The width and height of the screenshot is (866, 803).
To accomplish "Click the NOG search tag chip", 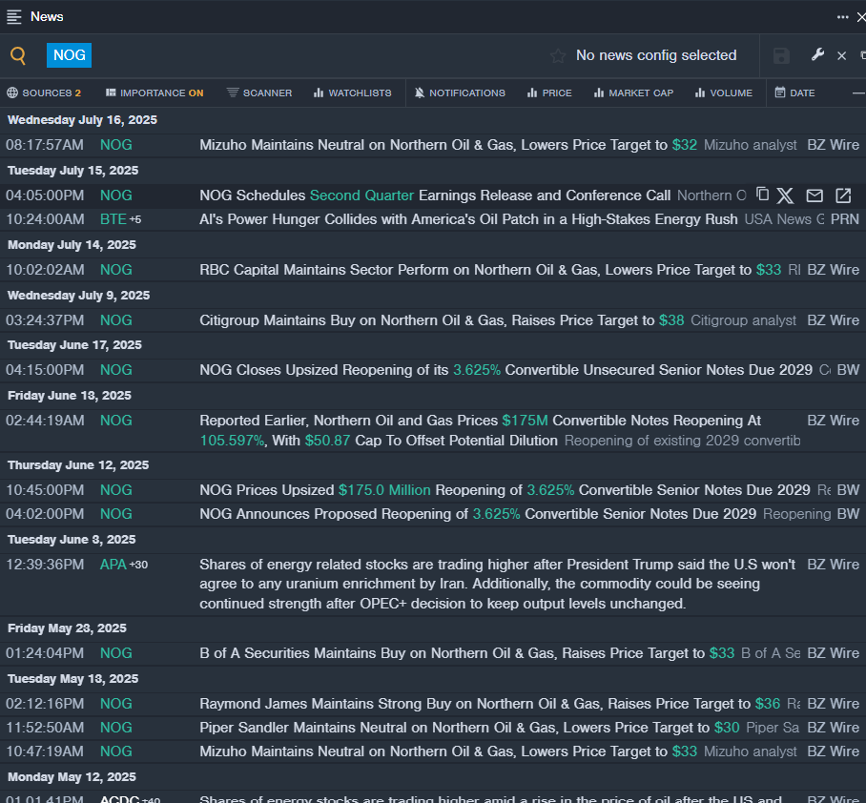I will point(69,55).
